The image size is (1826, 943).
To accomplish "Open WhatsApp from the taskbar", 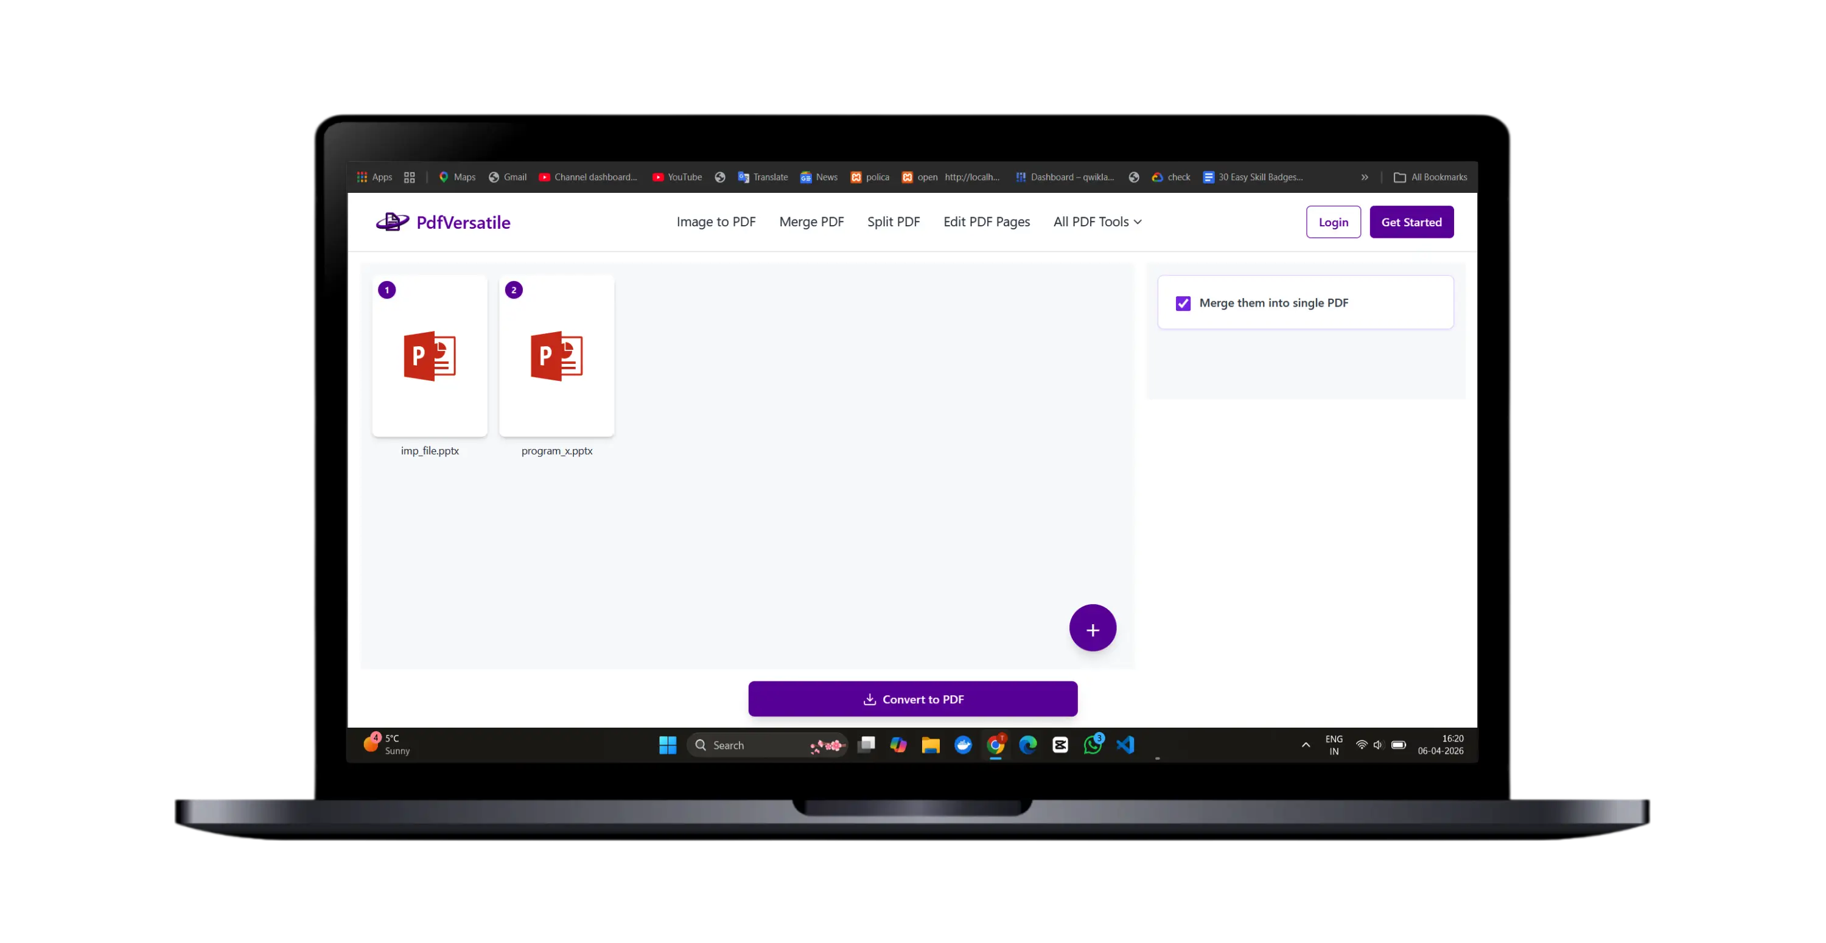I will (1093, 745).
